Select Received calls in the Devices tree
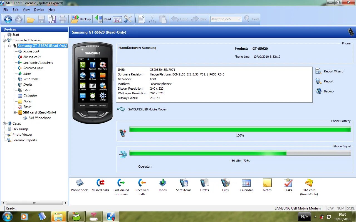 coord(33,68)
